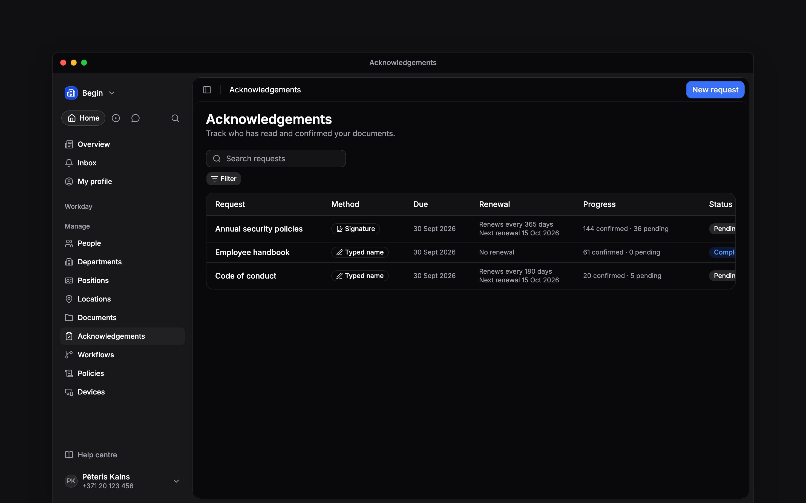The height and width of the screenshot is (503, 806).
Task: Click the Begin workspace logo icon
Action: click(x=71, y=93)
